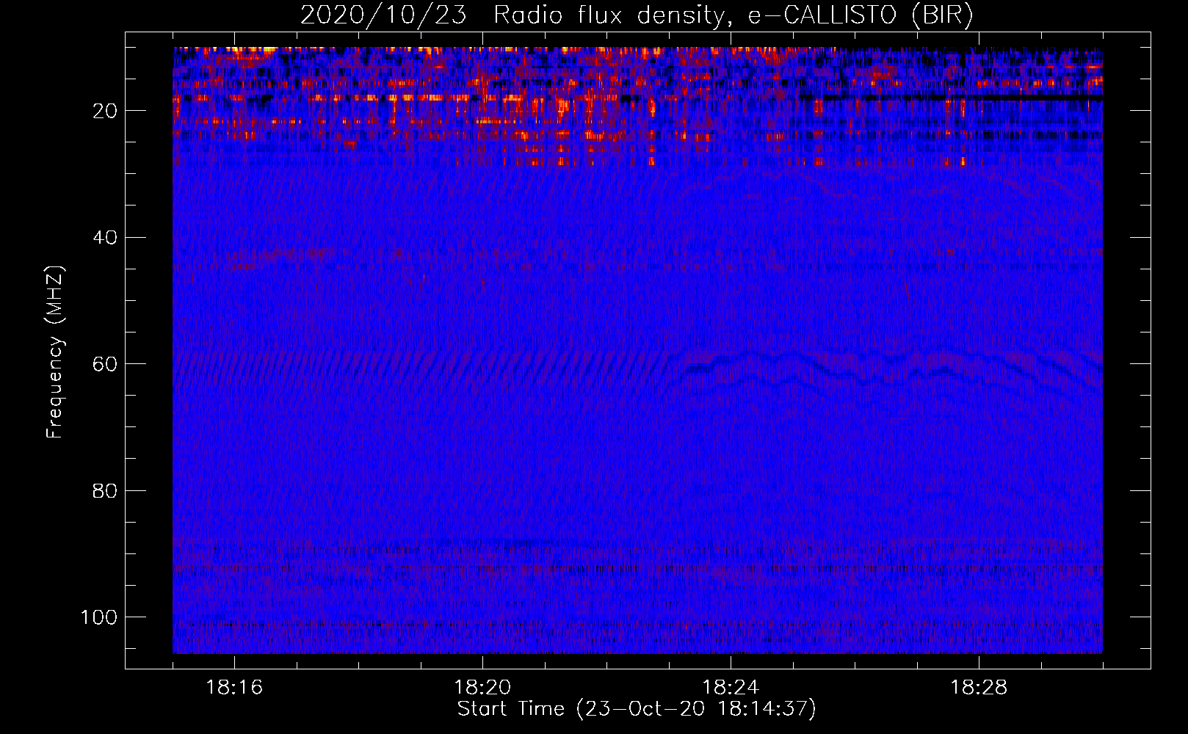
Task: Click the '100' frequency tick label
Action: (99, 617)
